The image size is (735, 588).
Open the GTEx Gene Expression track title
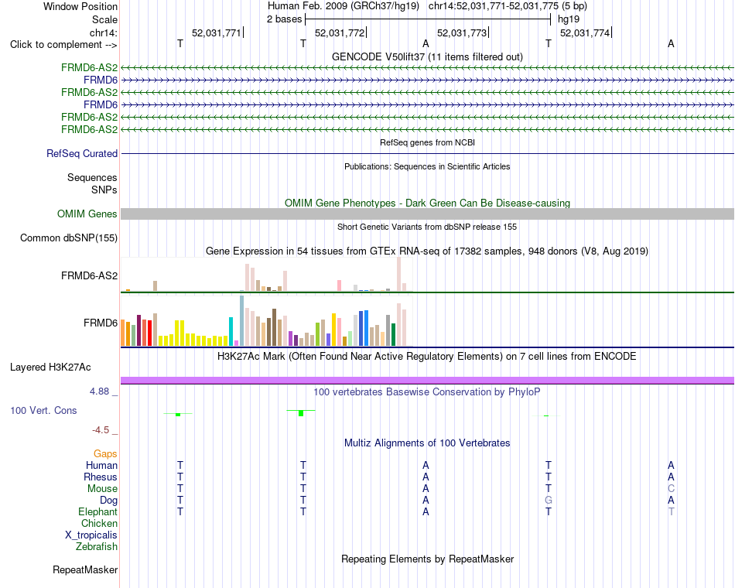pos(427,251)
